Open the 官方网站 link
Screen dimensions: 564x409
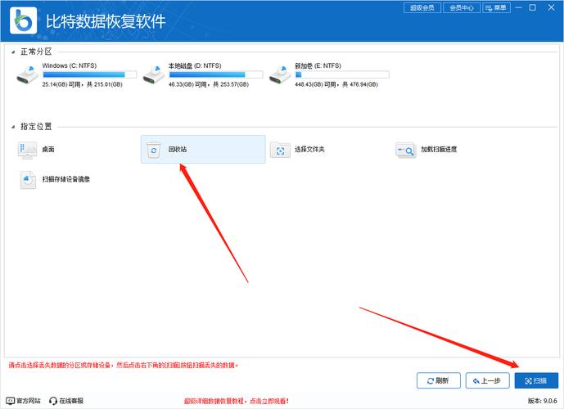click(29, 401)
